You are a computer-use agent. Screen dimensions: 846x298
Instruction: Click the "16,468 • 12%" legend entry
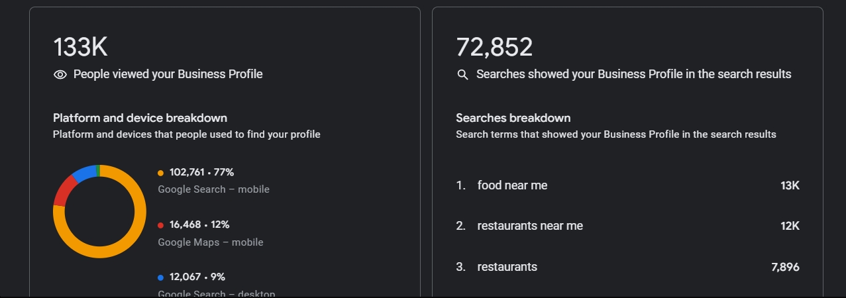click(x=199, y=224)
